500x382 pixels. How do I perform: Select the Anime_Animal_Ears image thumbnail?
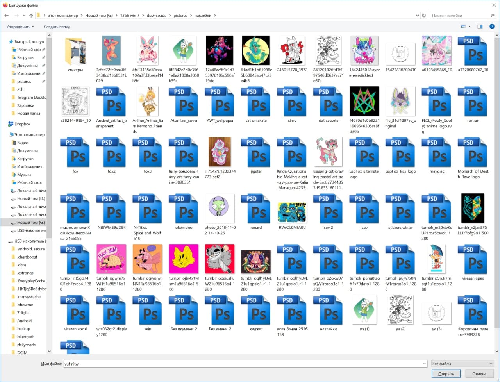[x=148, y=102]
